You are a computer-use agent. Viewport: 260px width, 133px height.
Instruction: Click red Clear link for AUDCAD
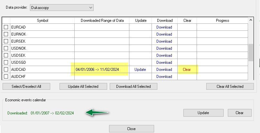point(187,70)
